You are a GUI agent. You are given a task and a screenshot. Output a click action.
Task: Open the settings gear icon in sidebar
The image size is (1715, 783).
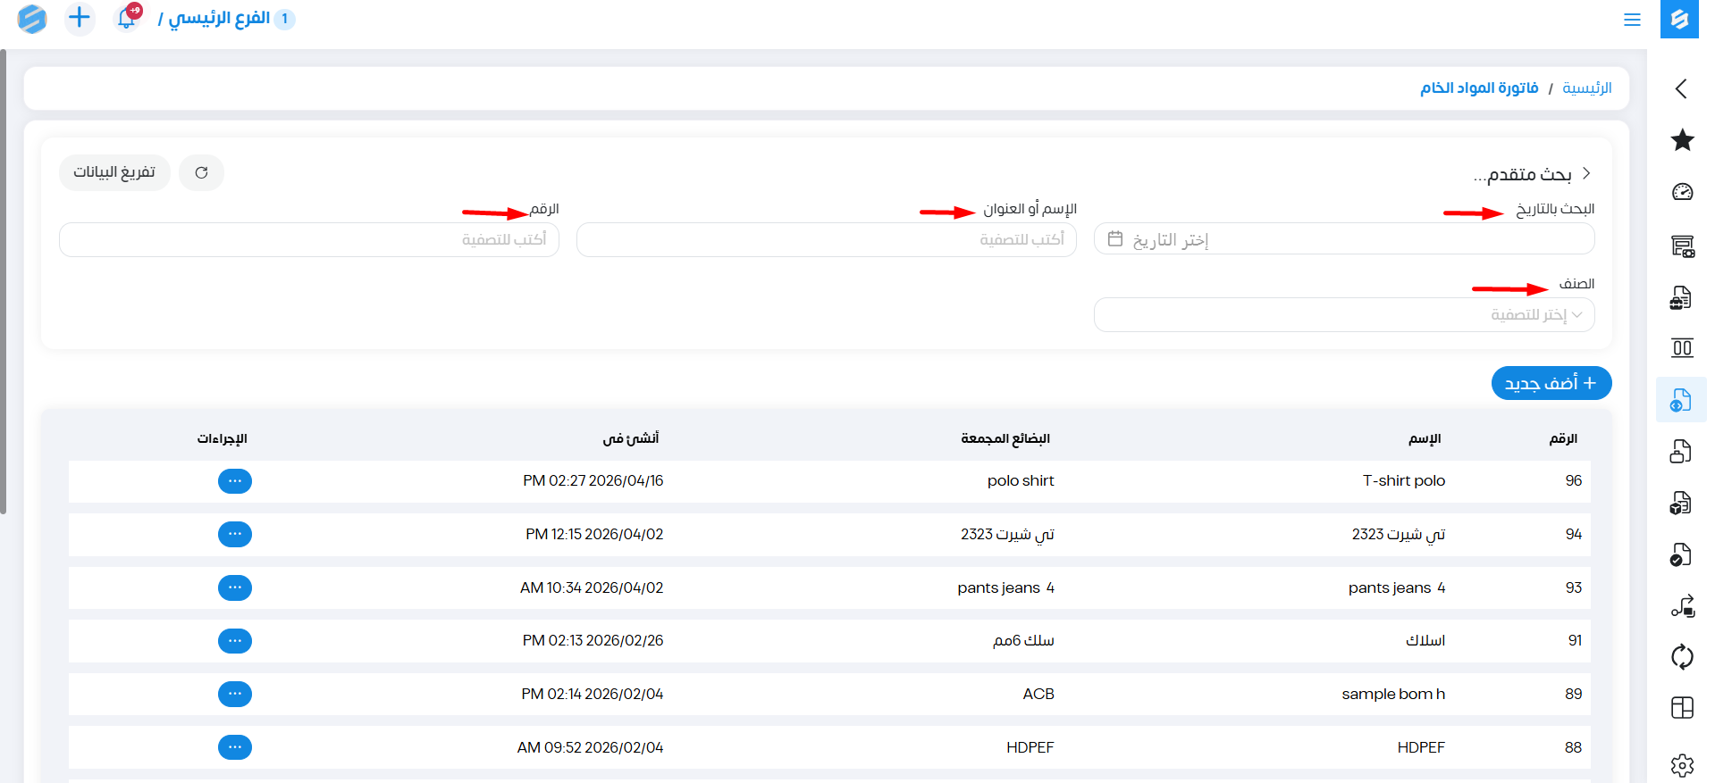coord(1682,765)
